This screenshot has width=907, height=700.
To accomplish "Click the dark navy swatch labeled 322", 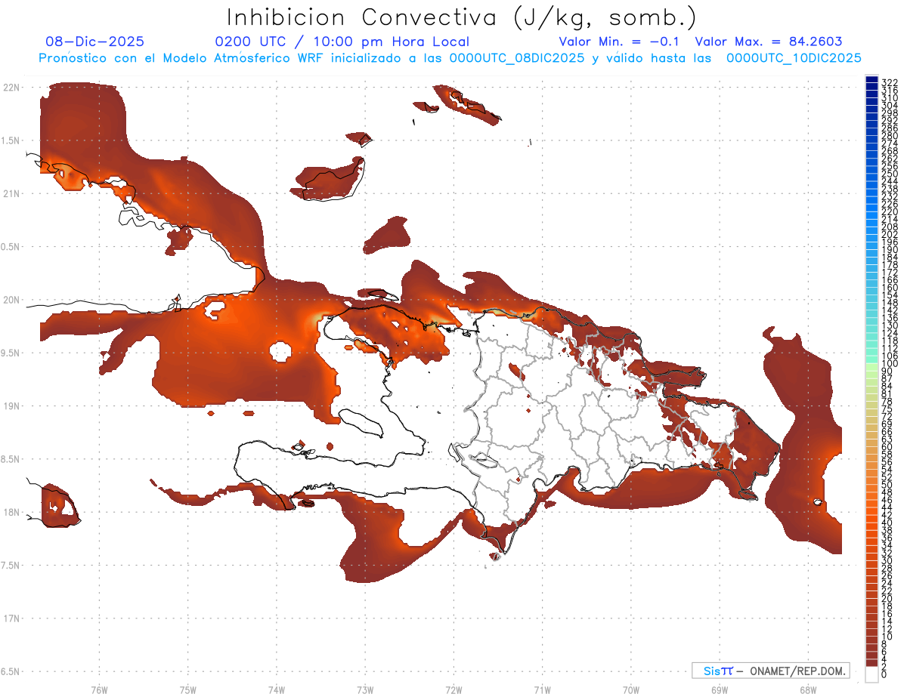I will [x=872, y=79].
